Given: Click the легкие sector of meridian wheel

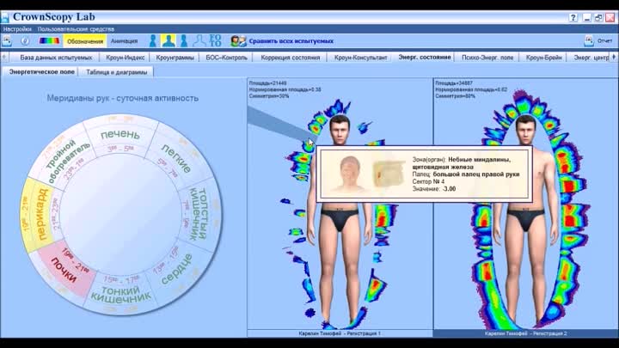Looking at the screenshot, I should click(176, 158).
